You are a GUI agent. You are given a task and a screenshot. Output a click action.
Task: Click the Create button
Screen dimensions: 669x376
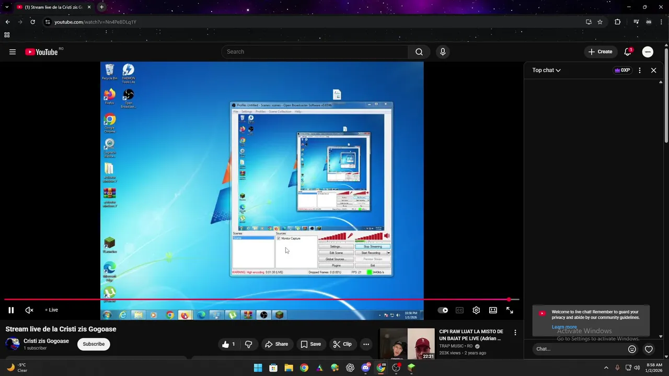pos(600,52)
